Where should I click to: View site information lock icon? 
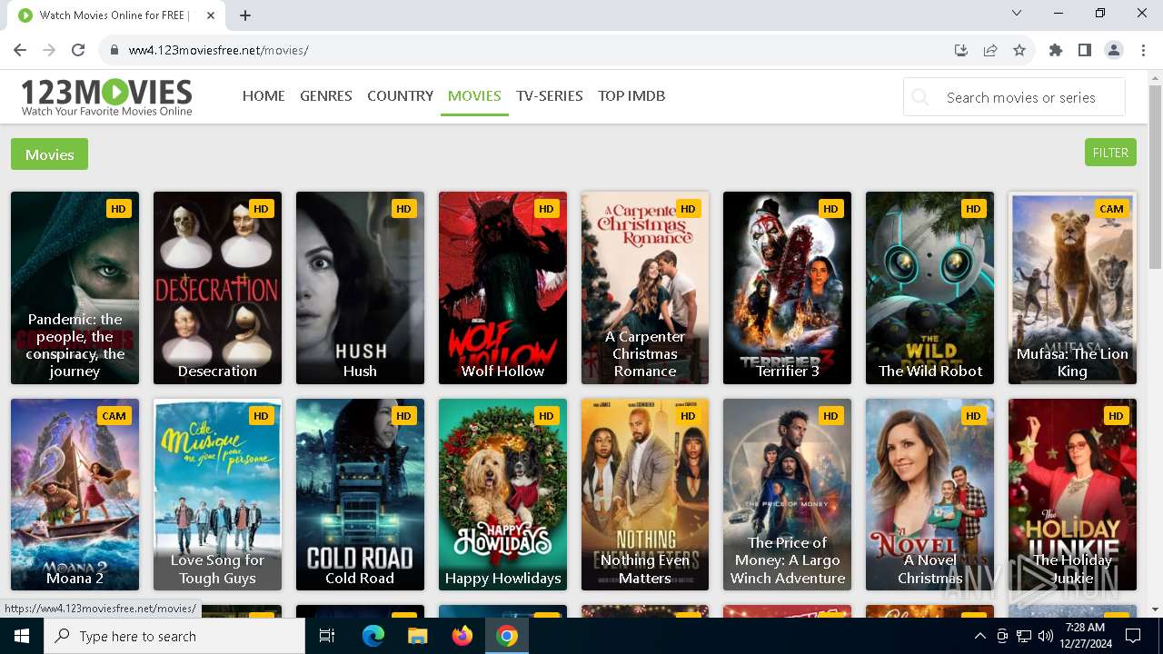[114, 50]
